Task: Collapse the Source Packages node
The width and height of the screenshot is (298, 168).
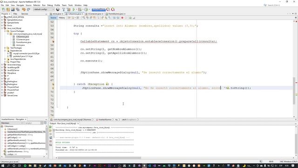Action: tap(5, 31)
